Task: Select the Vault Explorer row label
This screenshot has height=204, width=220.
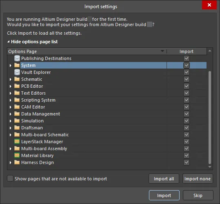Action: [x=36, y=72]
